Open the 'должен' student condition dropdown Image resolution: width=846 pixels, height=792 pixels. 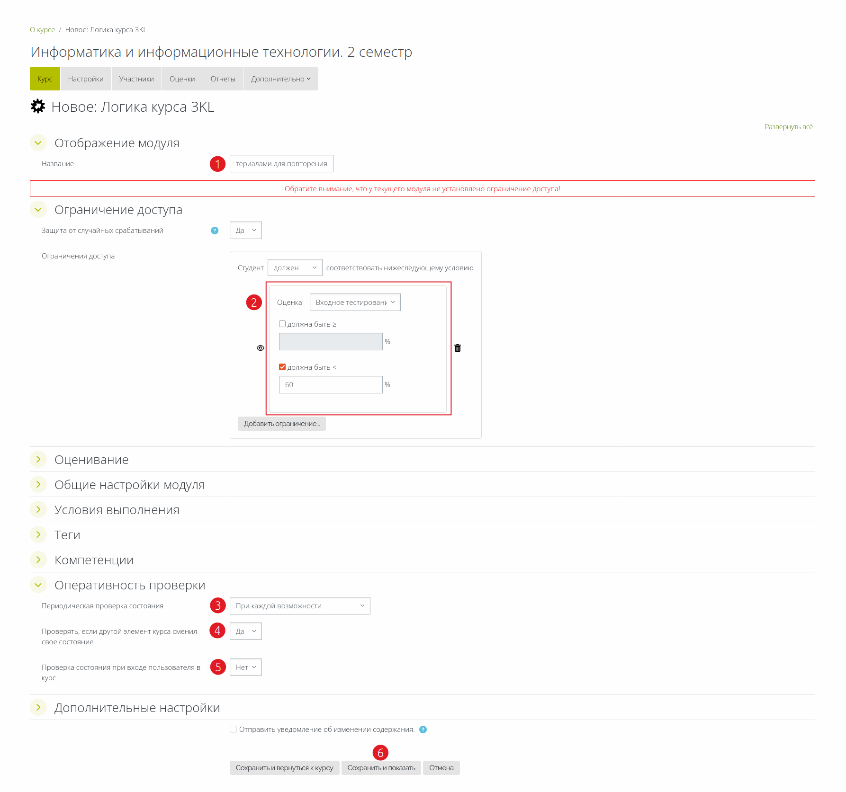[295, 268]
